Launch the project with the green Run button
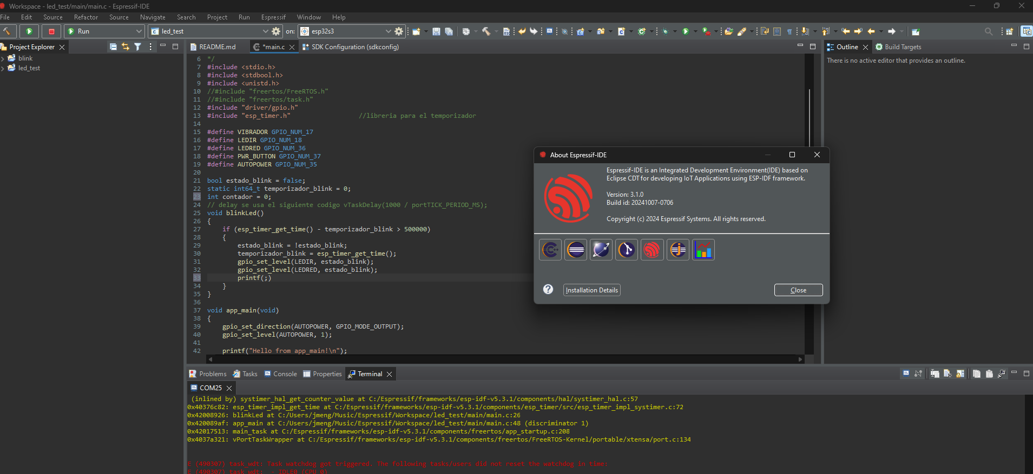This screenshot has height=474, width=1033. click(x=29, y=31)
